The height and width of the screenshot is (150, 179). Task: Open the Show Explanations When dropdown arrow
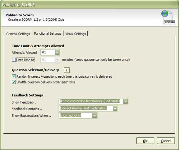pos(94,116)
